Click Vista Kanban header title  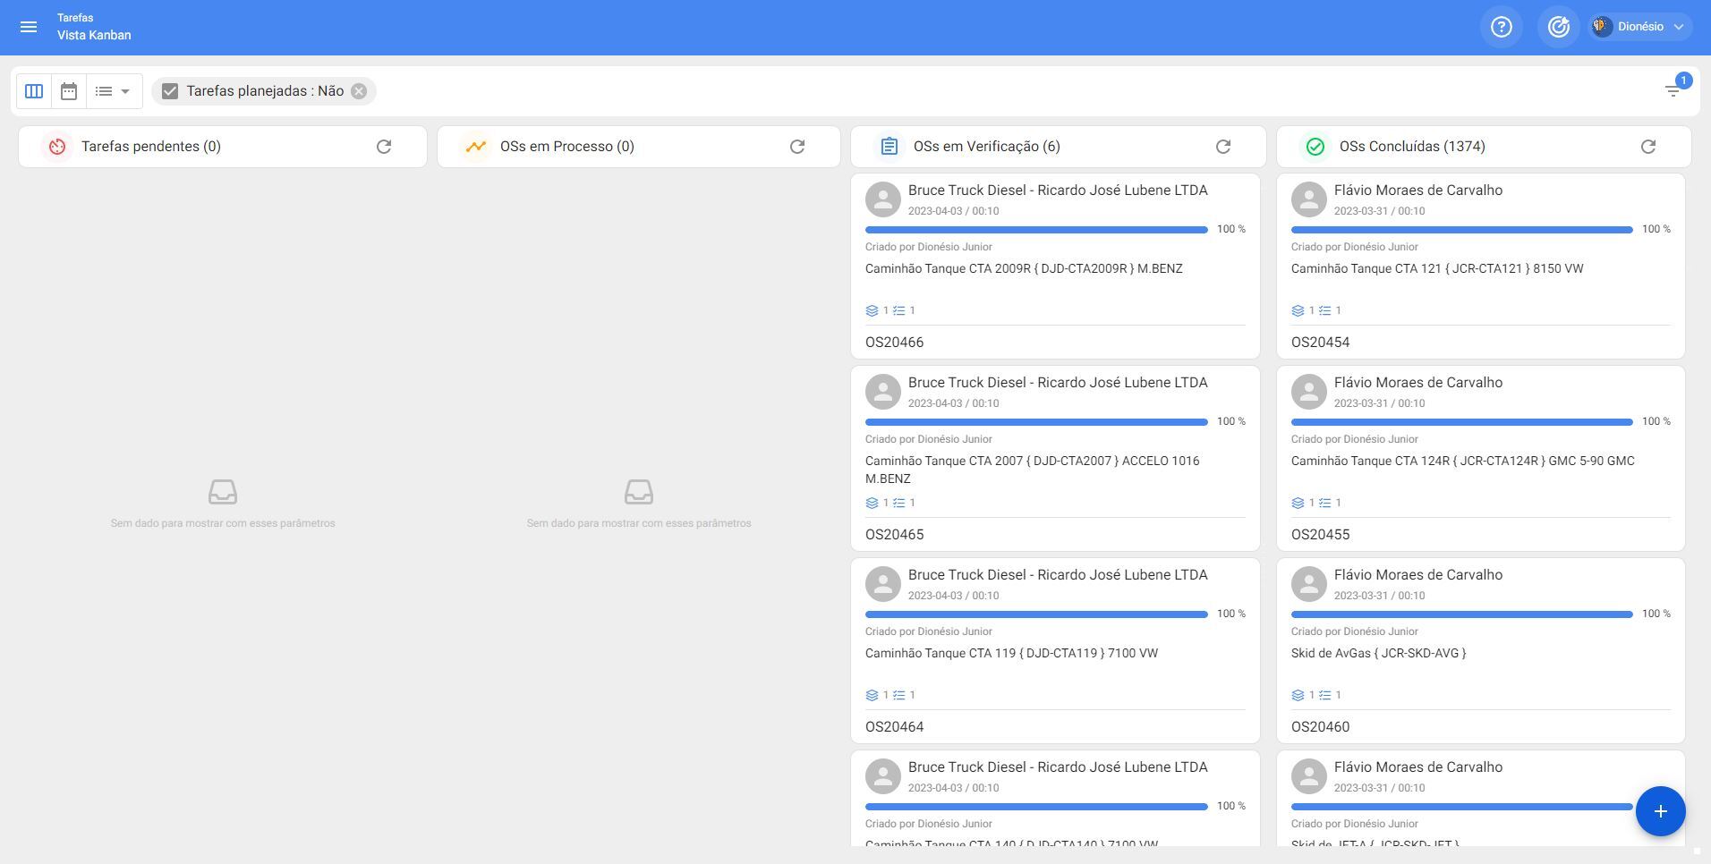coord(94,35)
